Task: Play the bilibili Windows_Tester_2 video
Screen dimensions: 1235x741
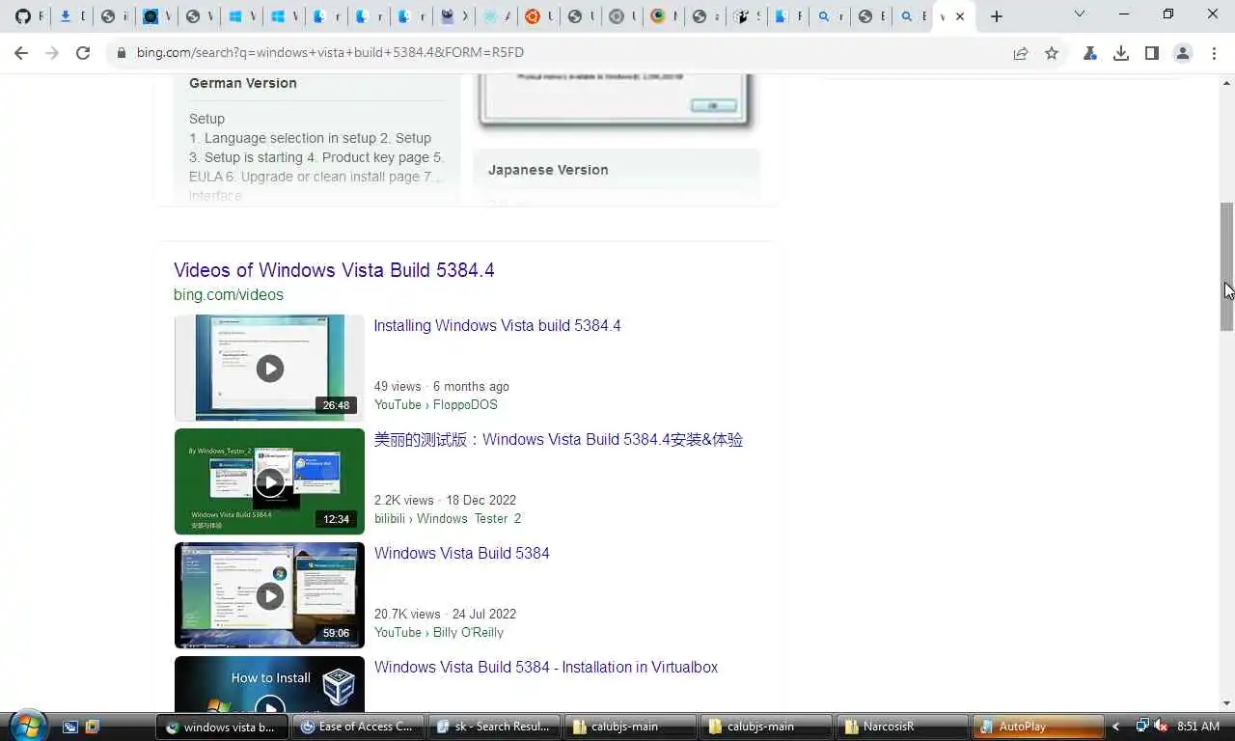Action: point(269,481)
